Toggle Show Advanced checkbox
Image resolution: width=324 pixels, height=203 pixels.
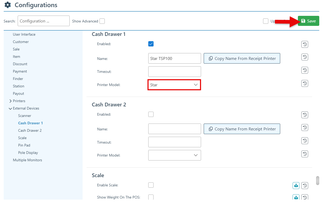pyautogui.click(x=102, y=21)
